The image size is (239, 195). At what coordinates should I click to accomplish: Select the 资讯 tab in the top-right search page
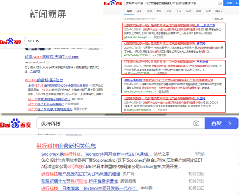(139, 11)
